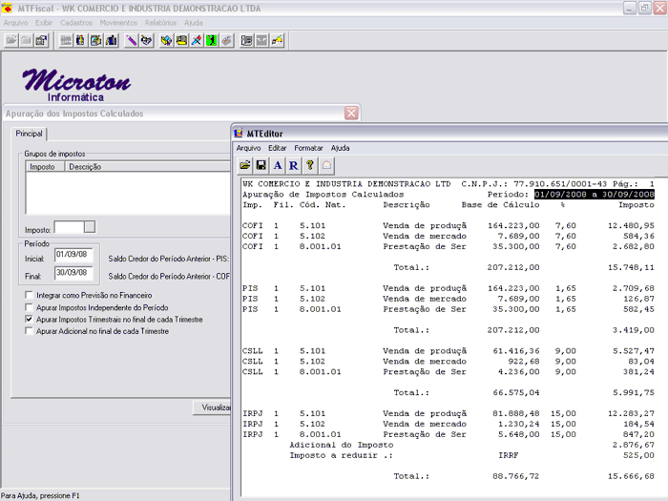Check 'Apurar Impostos Independente do Período'
The image size is (668, 501).
pyautogui.click(x=28, y=308)
